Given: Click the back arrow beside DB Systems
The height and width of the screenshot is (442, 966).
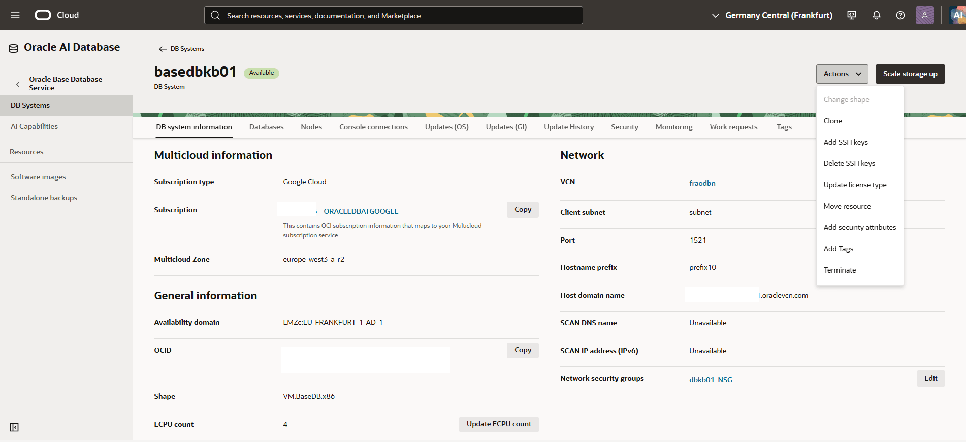Looking at the screenshot, I should point(163,49).
